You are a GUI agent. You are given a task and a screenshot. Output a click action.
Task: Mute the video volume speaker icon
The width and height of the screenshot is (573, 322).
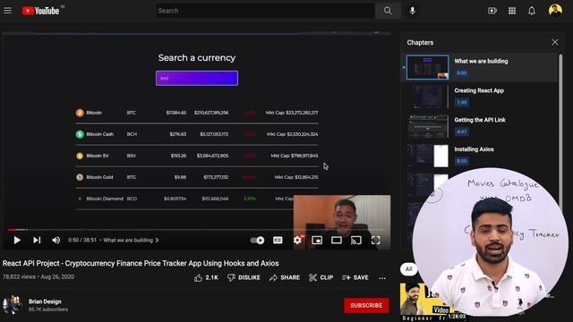(x=56, y=240)
